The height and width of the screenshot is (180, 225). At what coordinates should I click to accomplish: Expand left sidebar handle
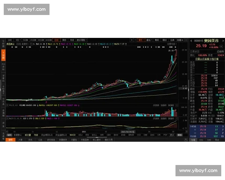(x=1, y=90)
